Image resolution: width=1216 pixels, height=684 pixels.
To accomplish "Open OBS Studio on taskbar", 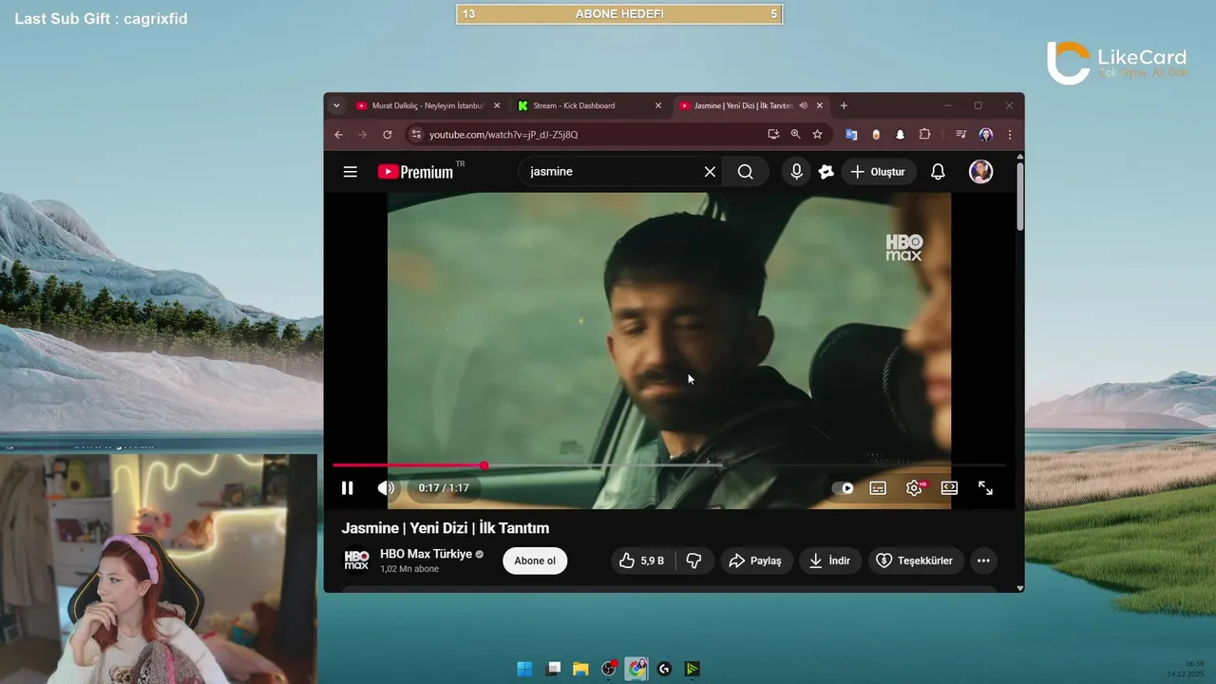I will (x=609, y=669).
